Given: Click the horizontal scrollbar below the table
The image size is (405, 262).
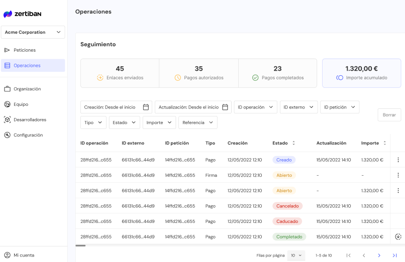Looking at the screenshot, I should 80,245.
